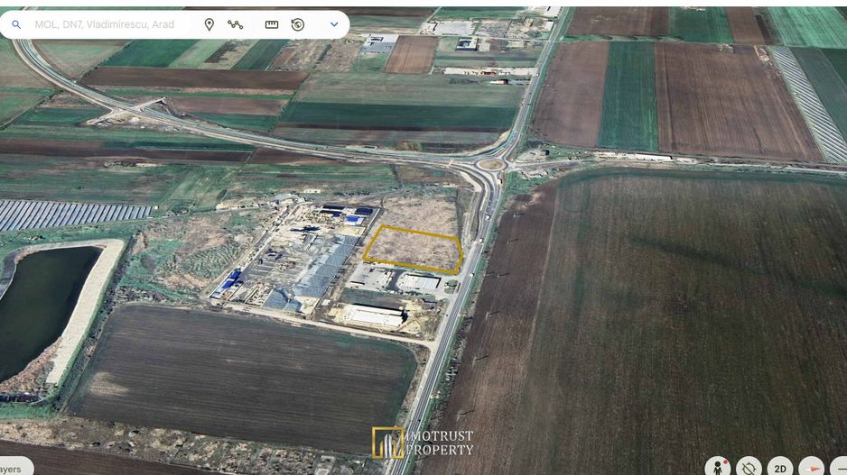Switch the map to 2D view
This screenshot has width=847, height=475.
coord(780,468)
